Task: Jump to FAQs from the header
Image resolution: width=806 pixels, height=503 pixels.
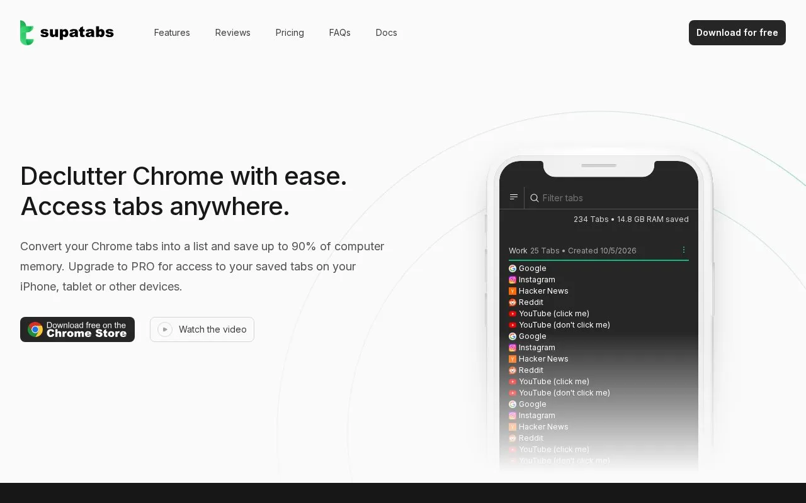Action: coord(340,33)
